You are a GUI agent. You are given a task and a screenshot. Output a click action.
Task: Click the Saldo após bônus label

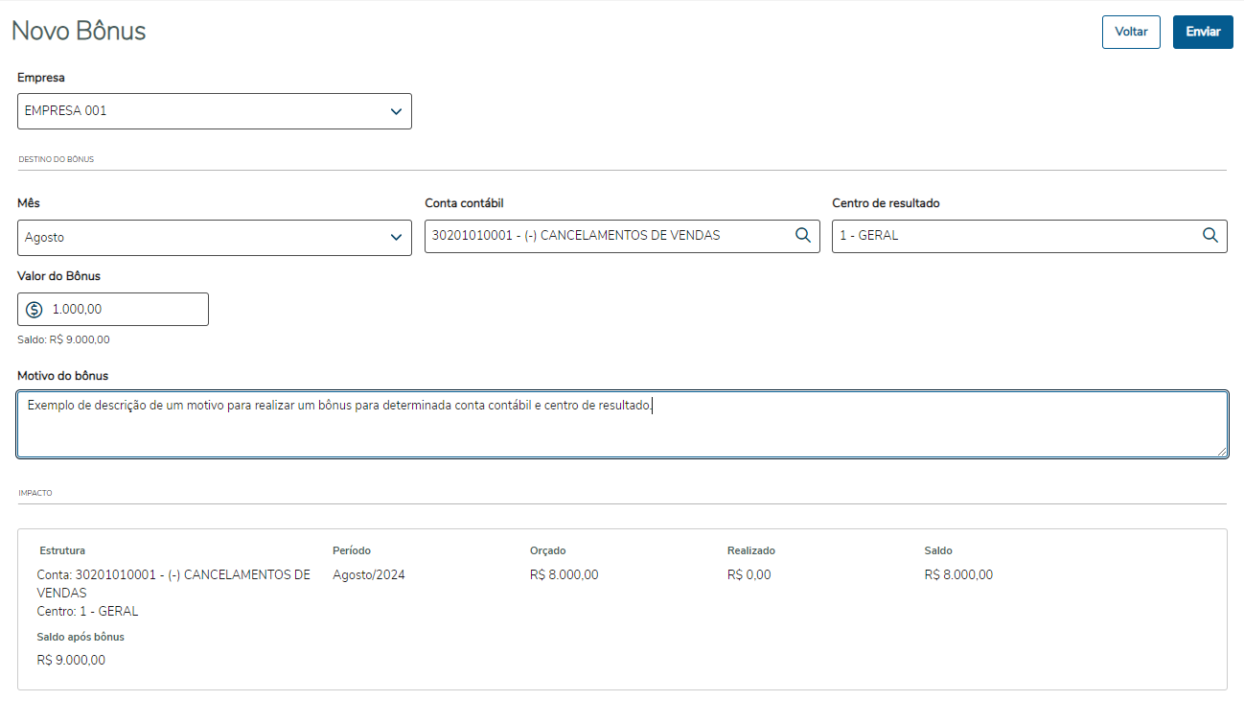pyautogui.click(x=81, y=637)
